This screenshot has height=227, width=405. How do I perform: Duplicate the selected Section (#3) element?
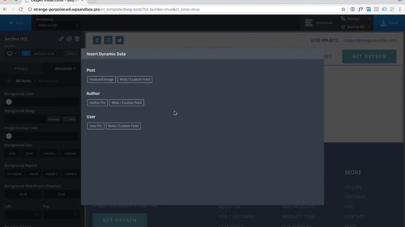[x=69, y=39]
